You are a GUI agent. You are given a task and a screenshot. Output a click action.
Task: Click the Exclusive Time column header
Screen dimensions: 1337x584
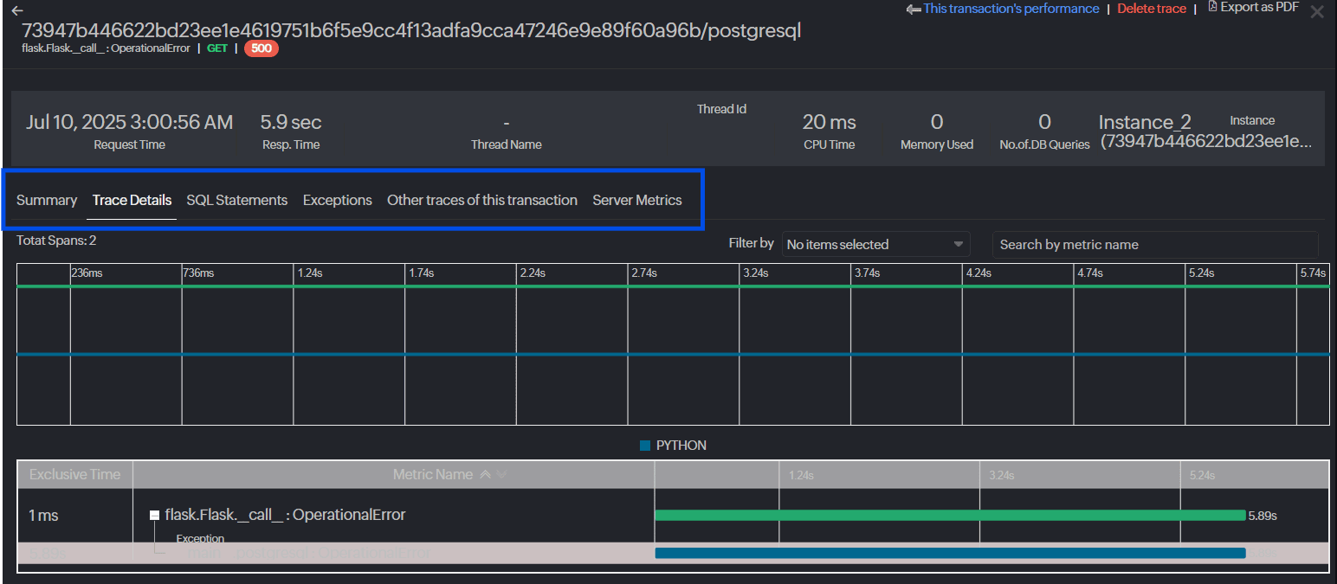click(x=75, y=474)
